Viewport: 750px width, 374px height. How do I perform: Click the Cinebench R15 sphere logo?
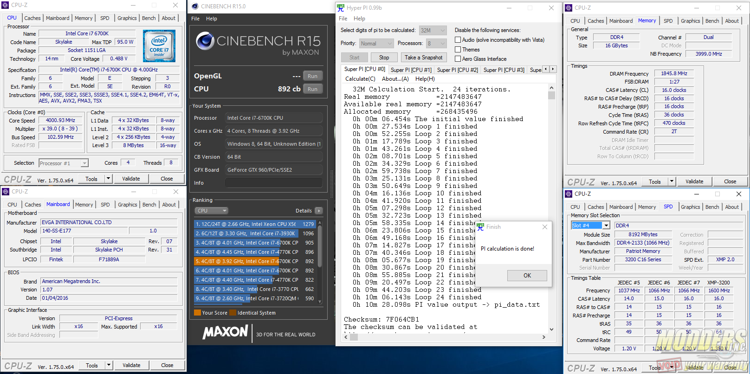[205, 41]
